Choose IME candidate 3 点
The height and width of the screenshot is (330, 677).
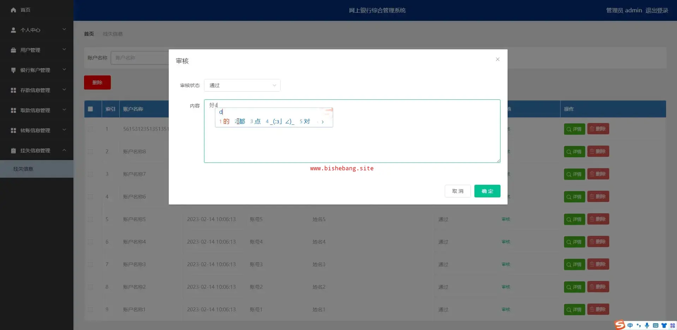point(256,122)
